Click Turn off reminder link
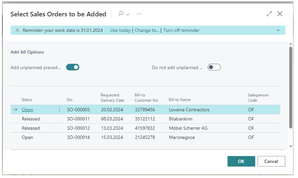Screen dimensions: 298x178 click(x=181, y=30)
